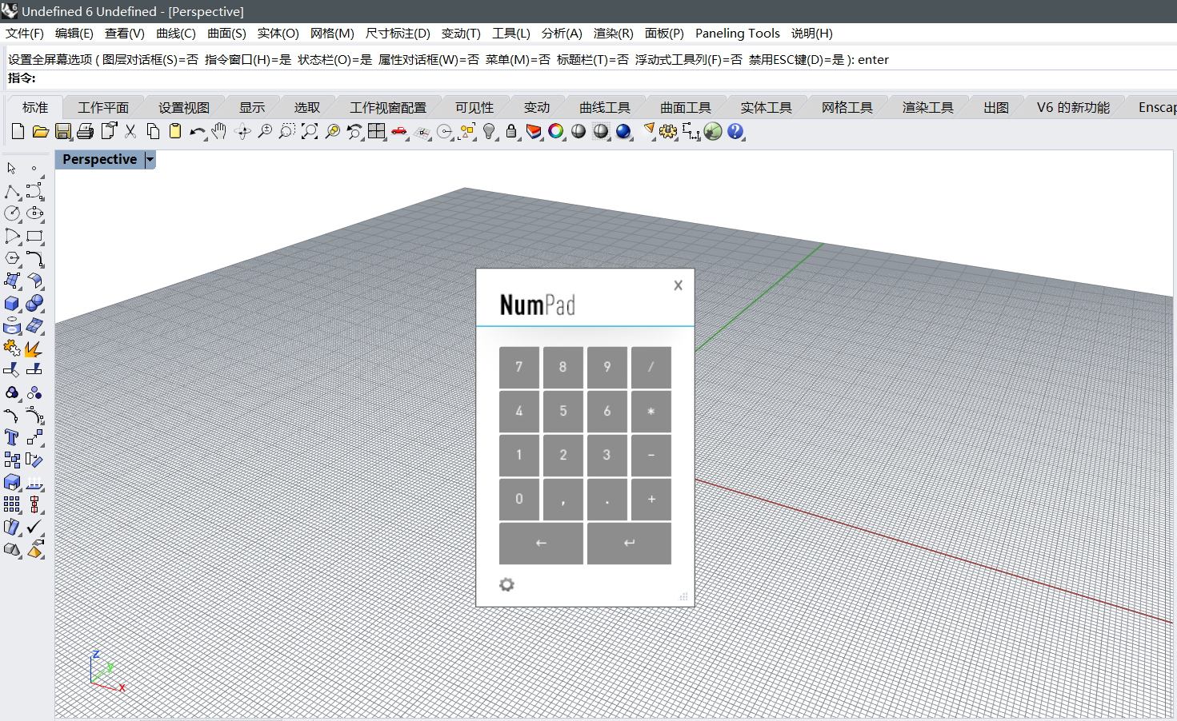1177x721 pixels.
Task: Open NumPad settings gear
Action: 506,585
